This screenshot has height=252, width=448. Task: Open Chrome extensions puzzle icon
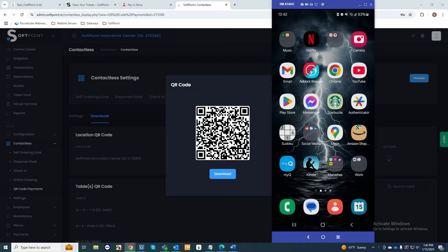pos(422,15)
